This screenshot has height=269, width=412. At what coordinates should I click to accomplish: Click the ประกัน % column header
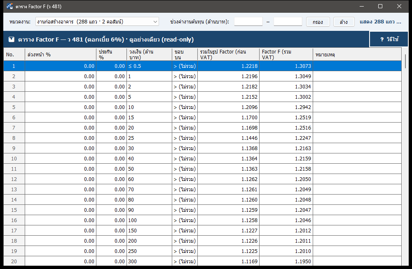click(x=111, y=55)
